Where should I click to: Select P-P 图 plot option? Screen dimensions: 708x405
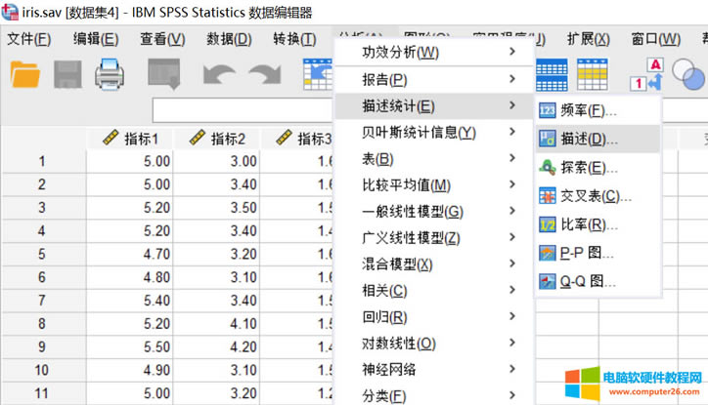(x=587, y=254)
